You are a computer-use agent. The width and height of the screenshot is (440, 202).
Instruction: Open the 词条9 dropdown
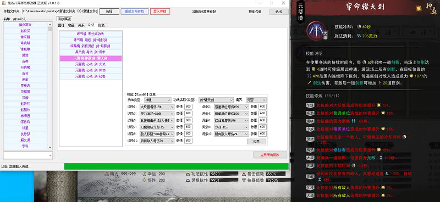[x=157, y=134]
